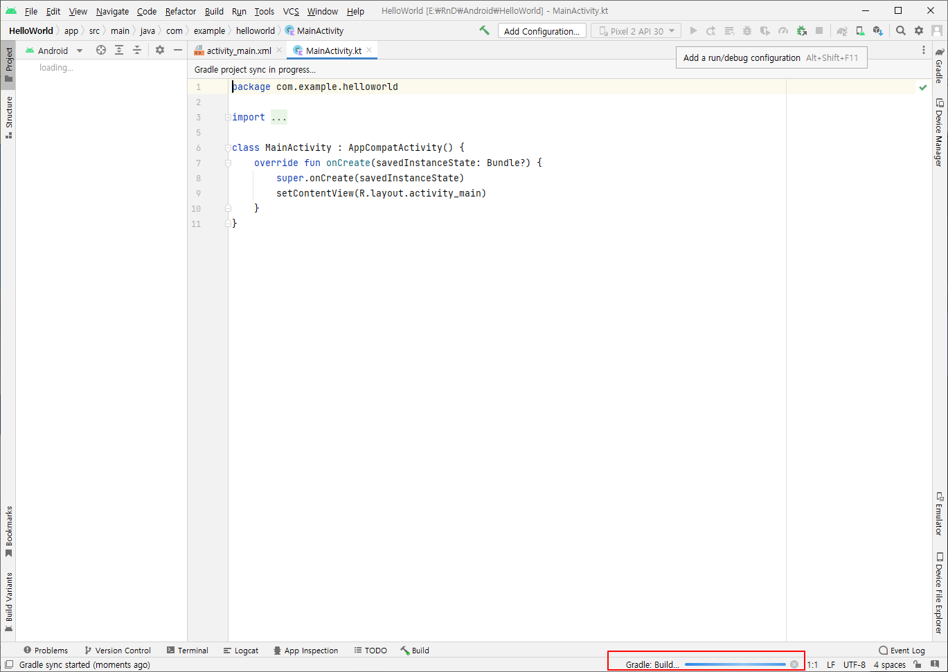
Task: Click the Run app play icon
Action: tap(693, 30)
